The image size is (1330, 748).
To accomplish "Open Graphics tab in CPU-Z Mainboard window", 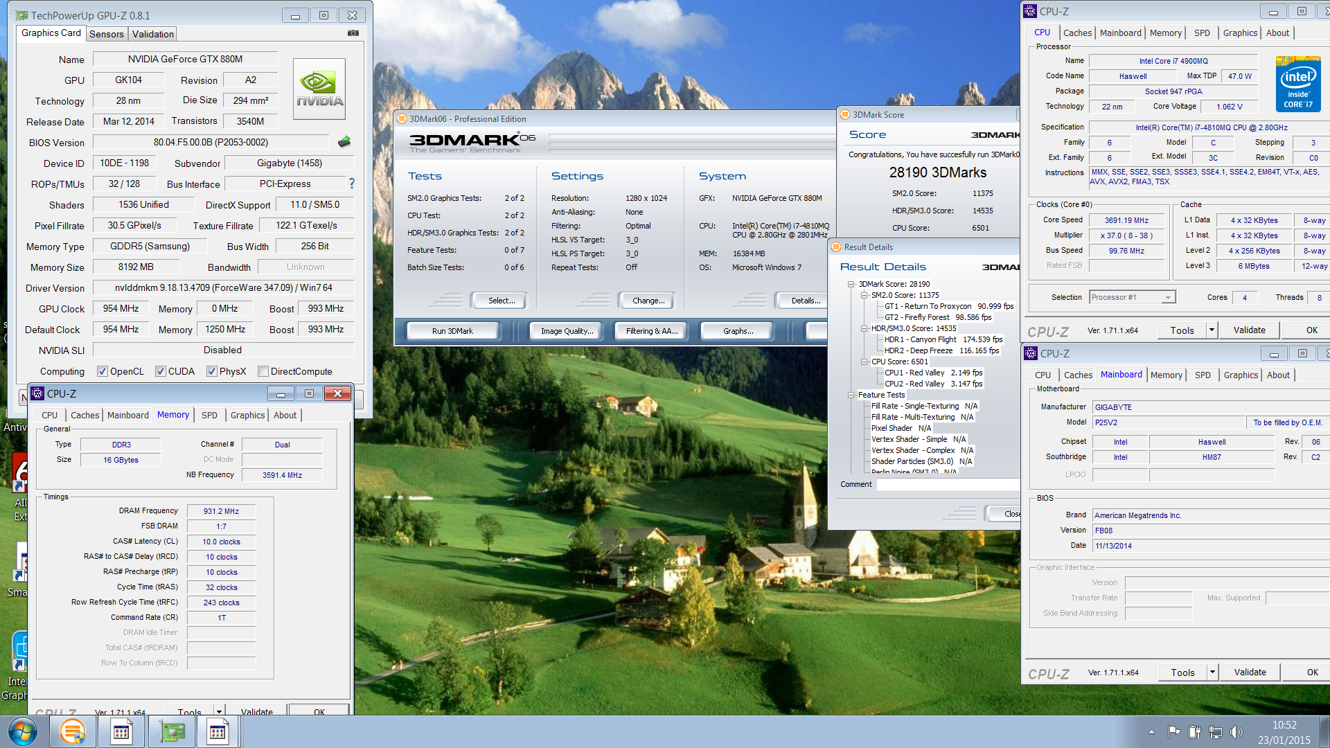I will coord(1241,375).
